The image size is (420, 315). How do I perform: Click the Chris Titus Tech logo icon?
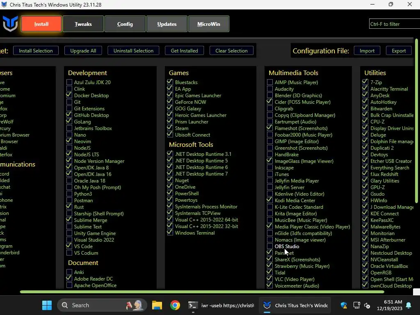(x=10, y=23)
